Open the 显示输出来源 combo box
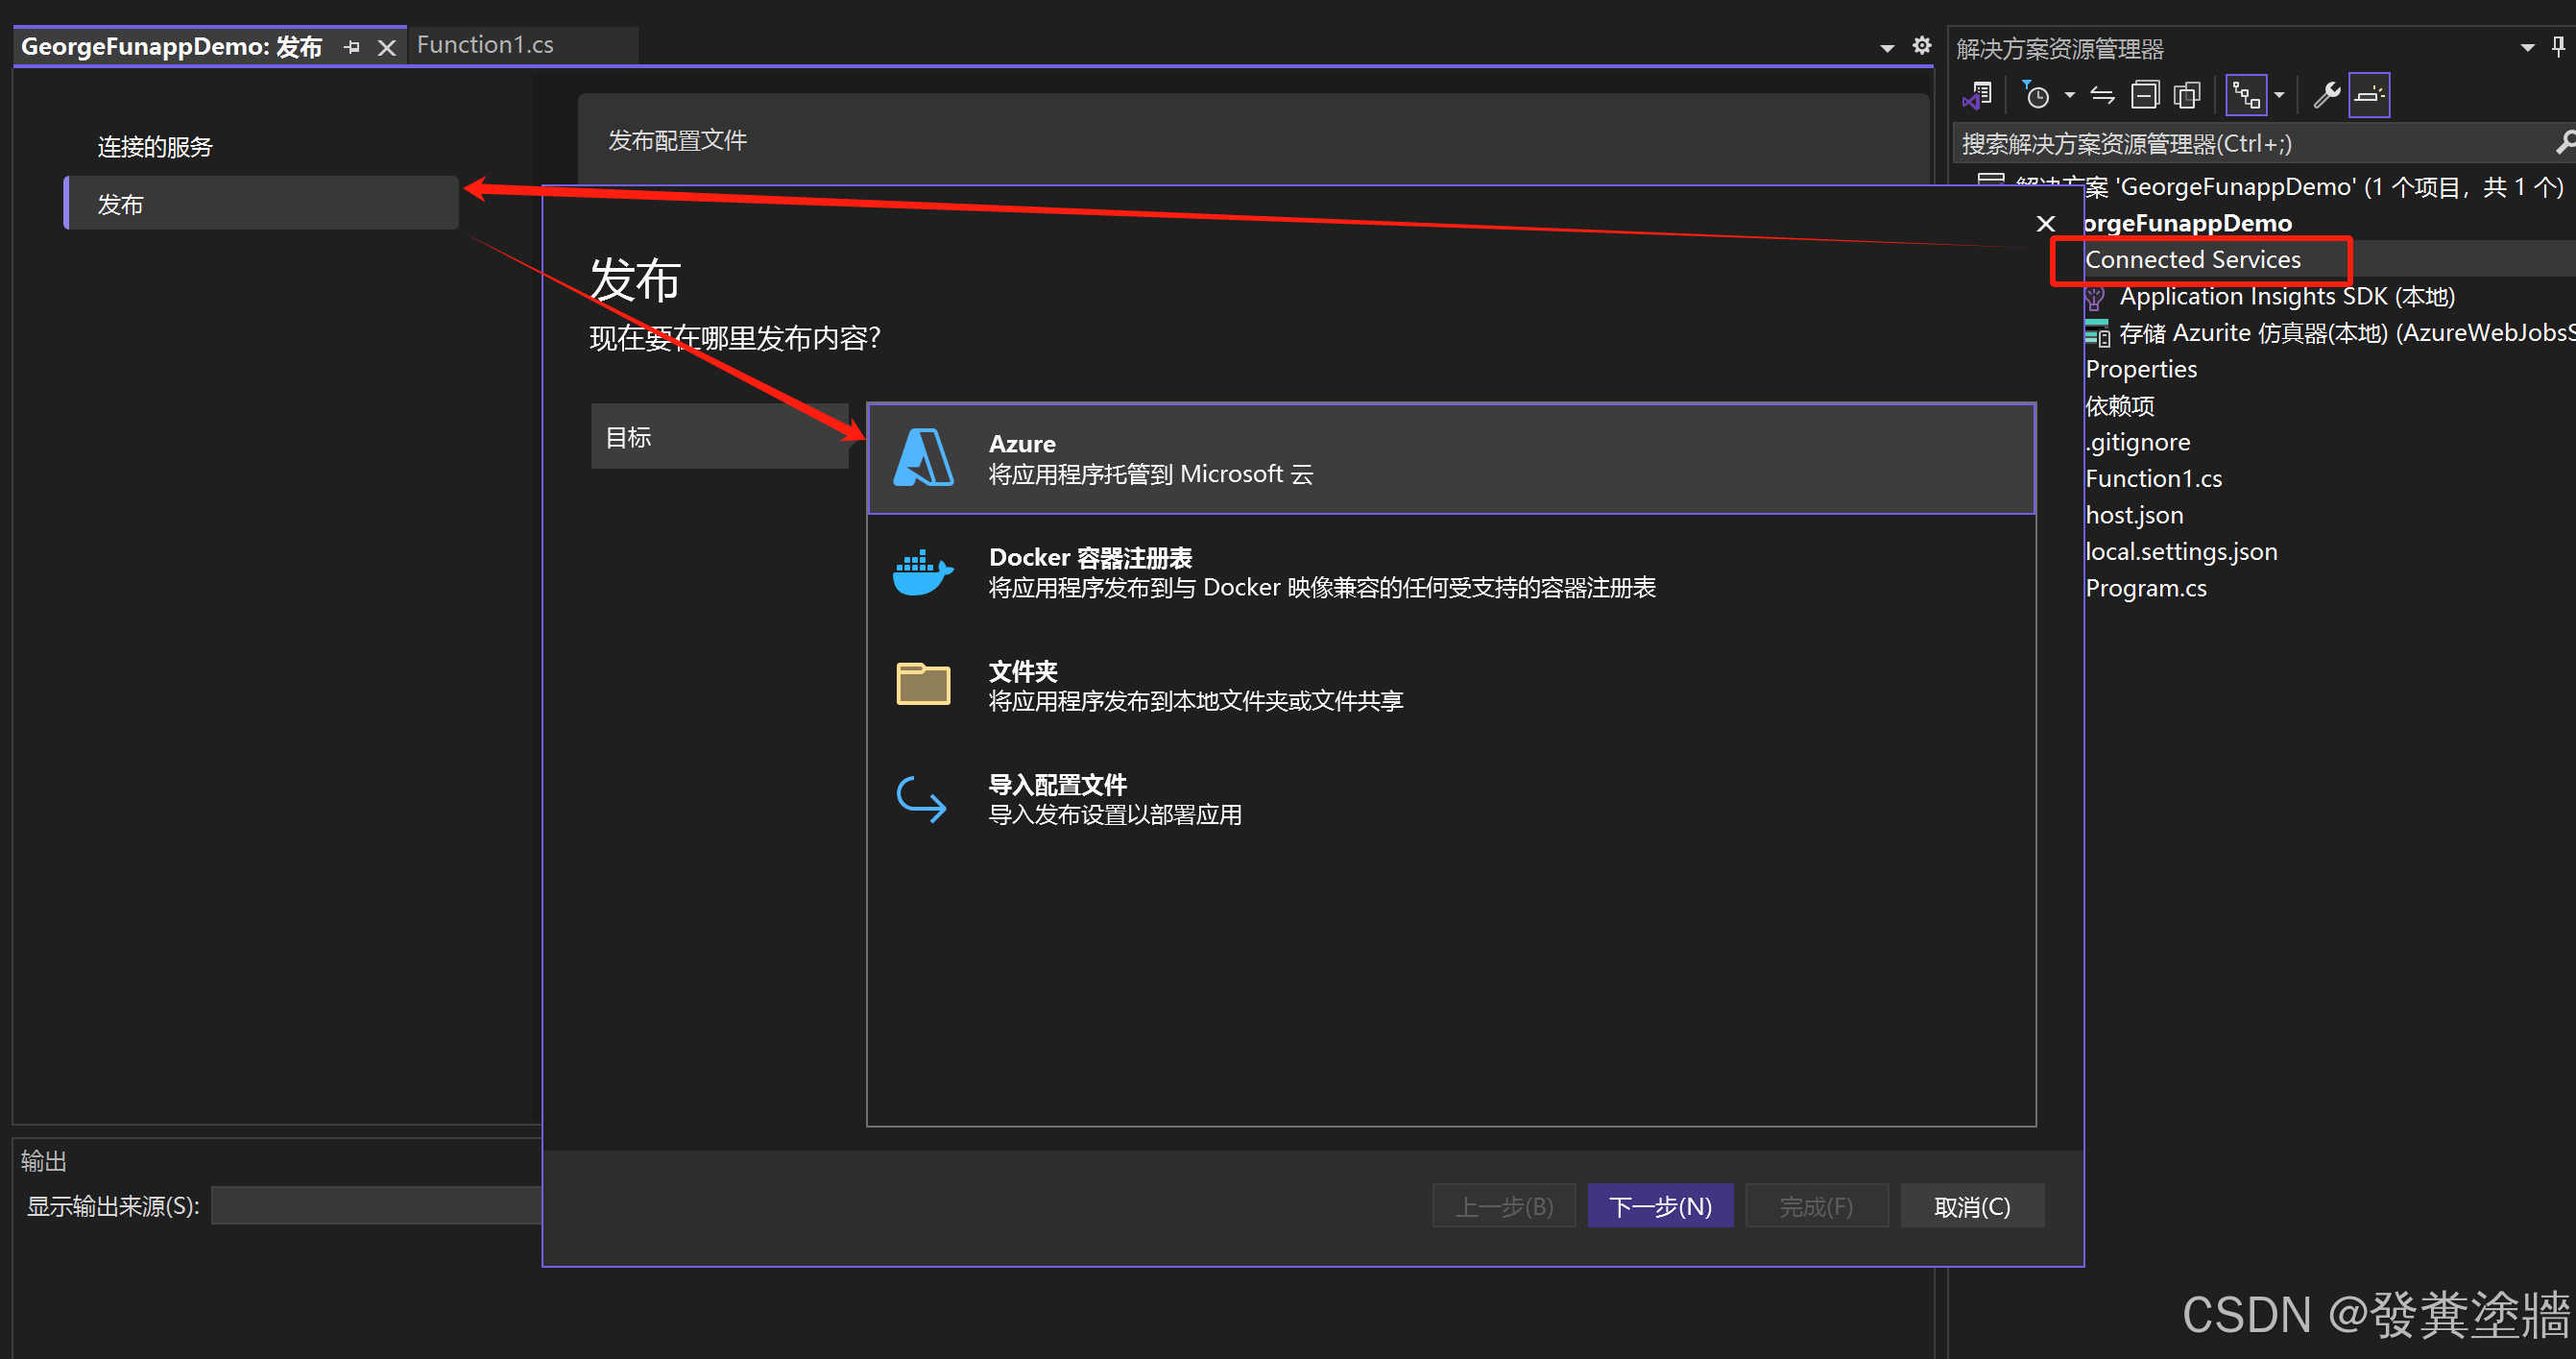This screenshot has height=1359, width=2576. (376, 1206)
